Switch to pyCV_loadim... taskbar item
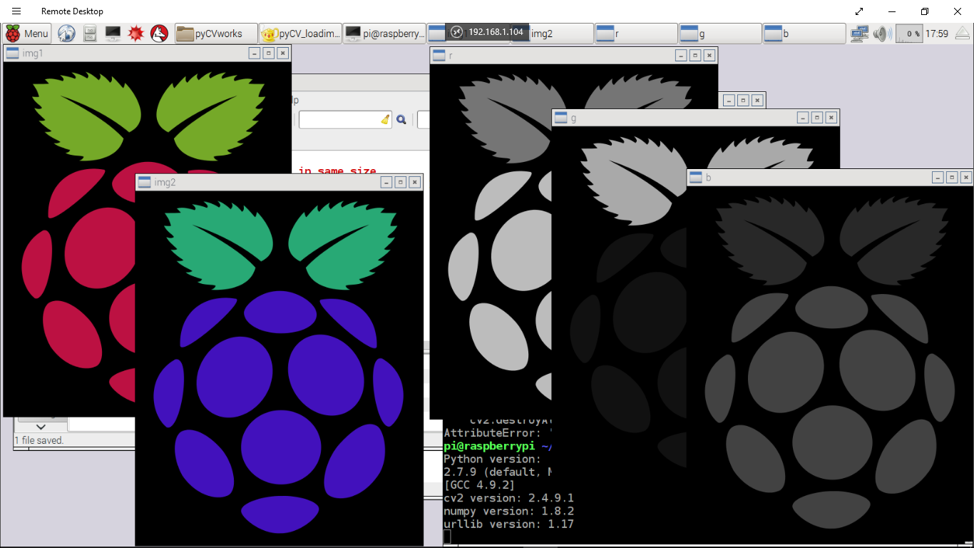Viewport: 974px width, 548px height. (x=300, y=34)
